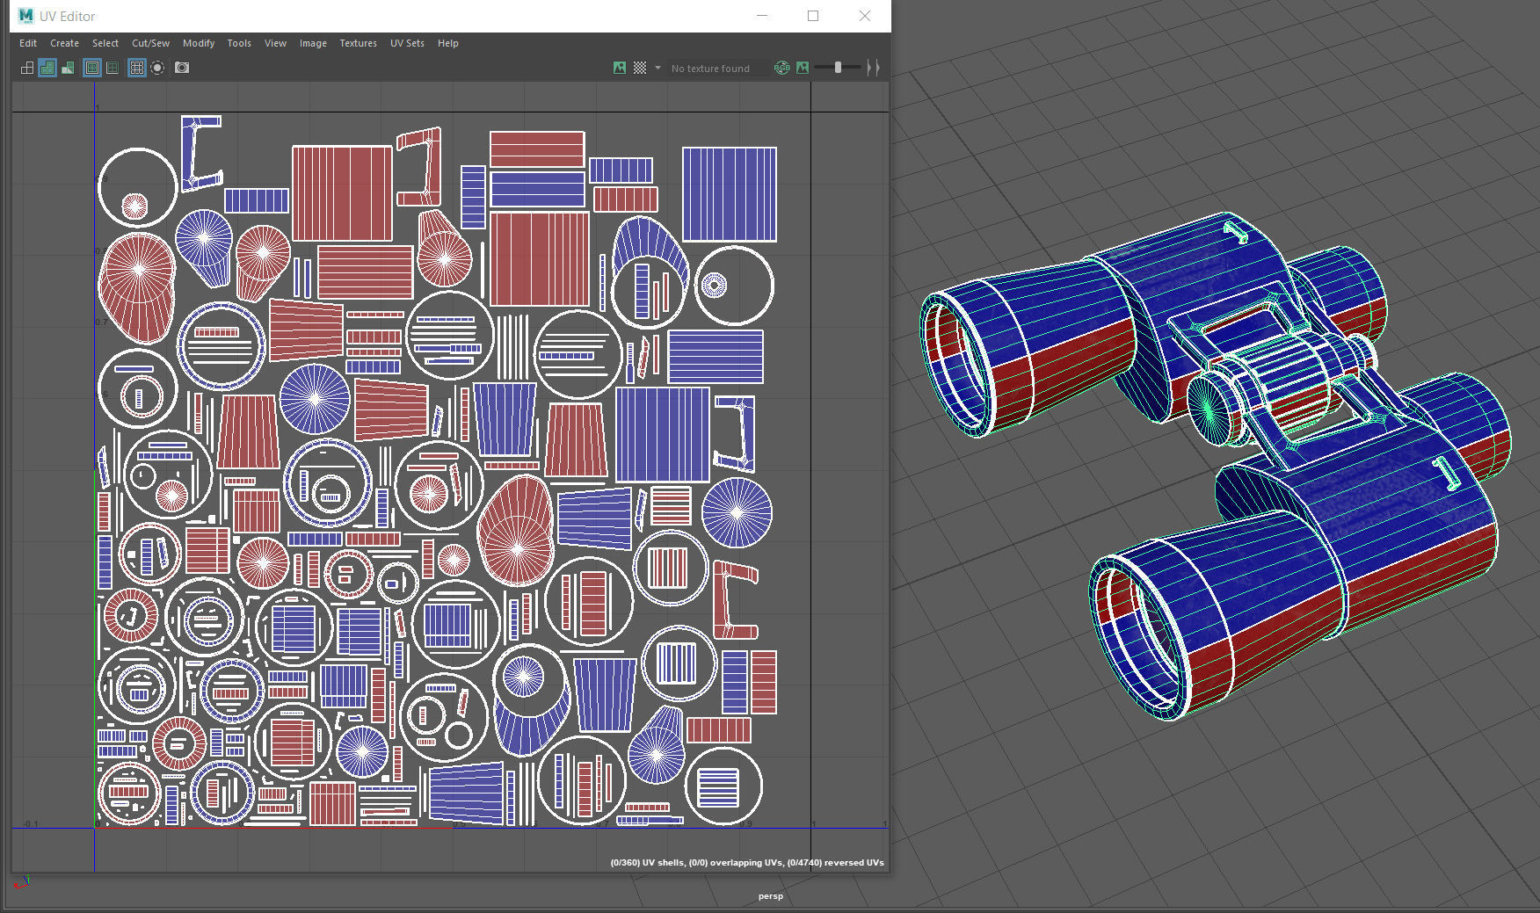Viewport: 1540px width, 913px height.
Task: Toggle the RGB channels display
Action: pyautogui.click(x=782, y=68)
